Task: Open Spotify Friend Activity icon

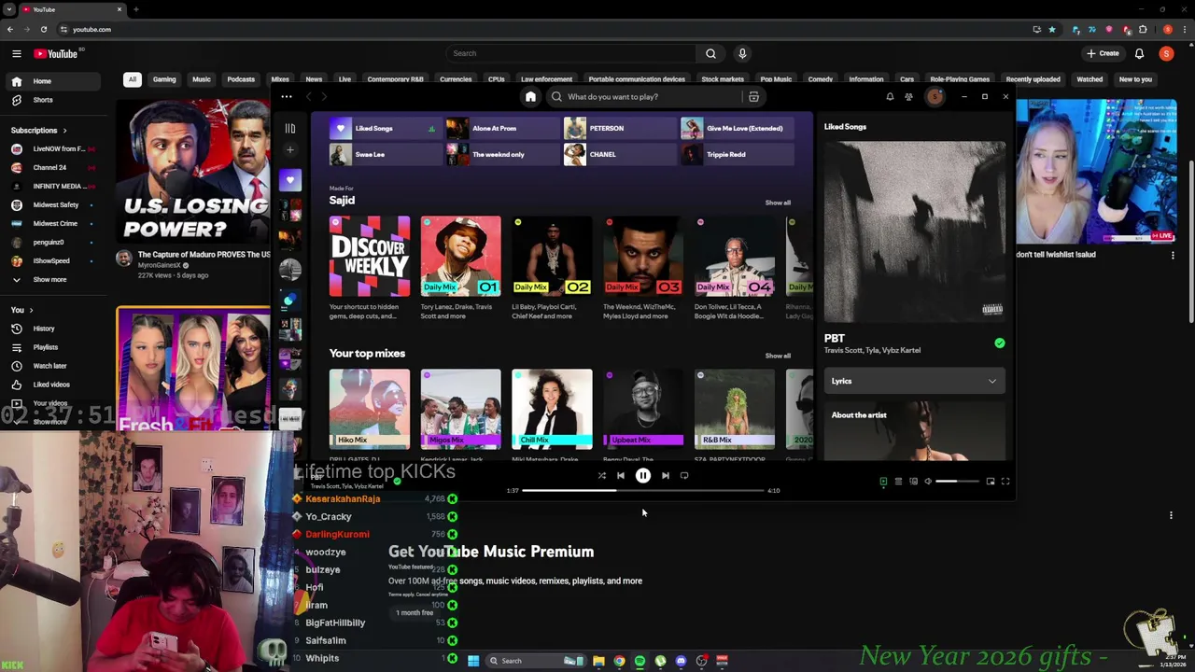Action: coord(908,96)
